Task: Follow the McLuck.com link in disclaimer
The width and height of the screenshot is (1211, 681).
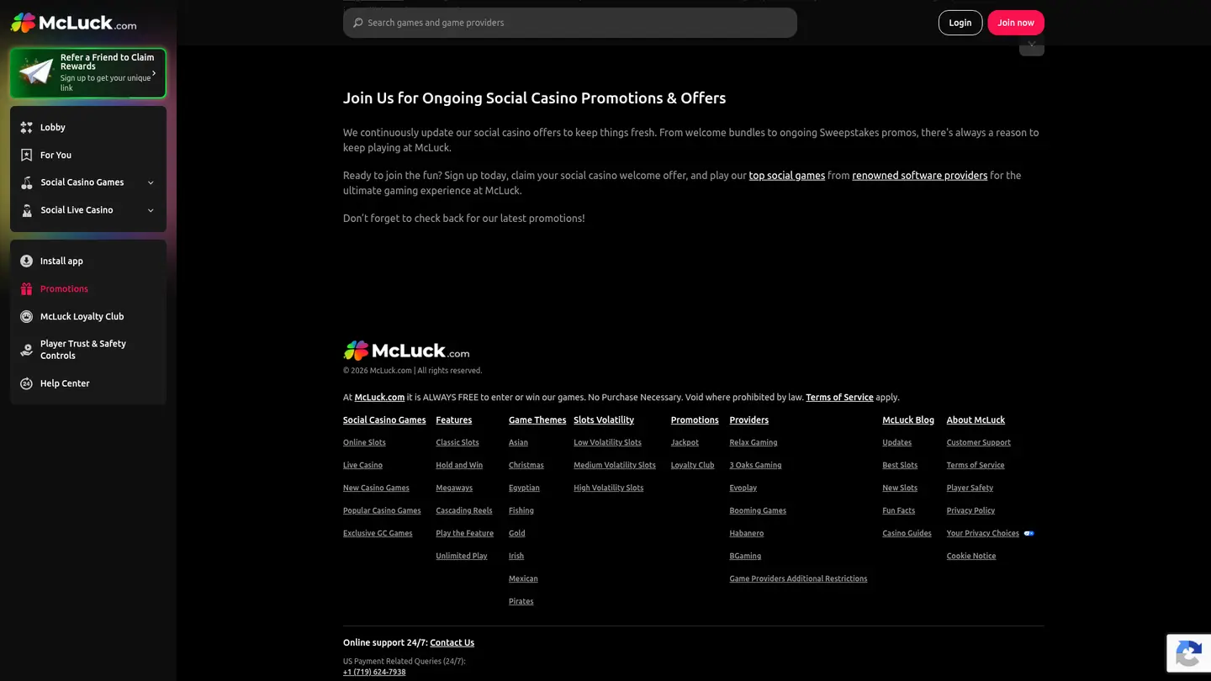Action: coord(379,397)
